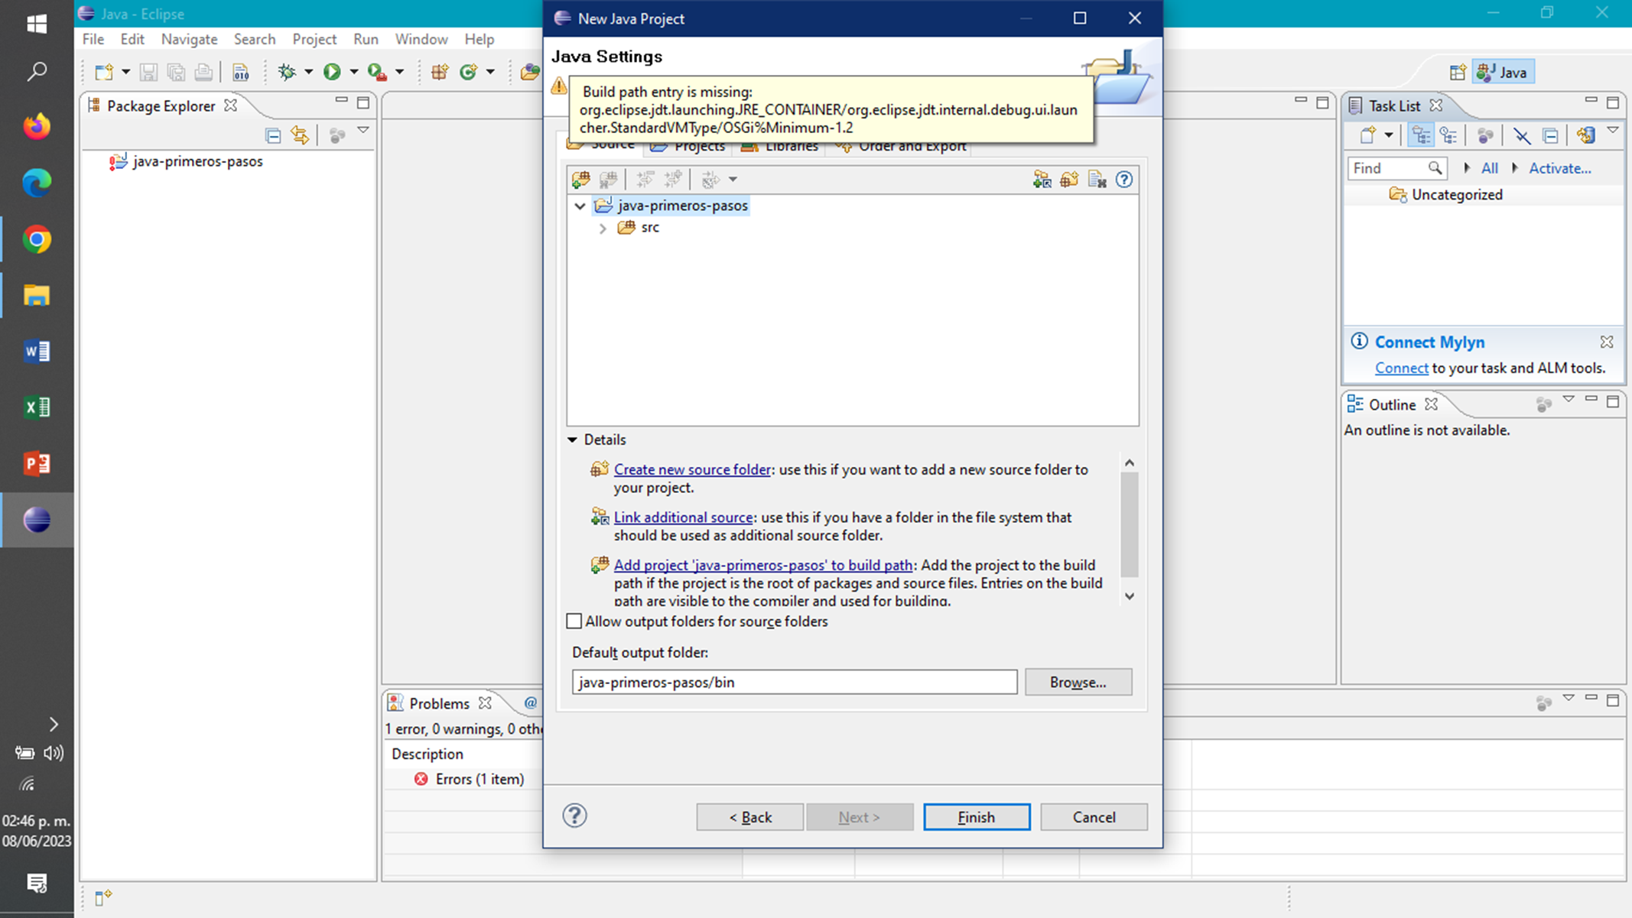Open New Task dropdown arrow in Task List
Image resolution: width=1632 pixels, height=918 pixels.
[1388, 135]
